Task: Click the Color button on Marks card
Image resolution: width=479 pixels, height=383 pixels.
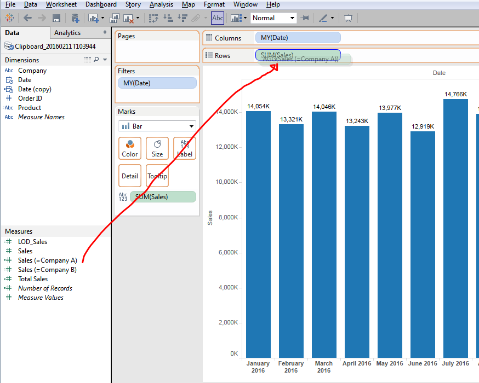Action: pyautogui.click(x=130, y=148)
